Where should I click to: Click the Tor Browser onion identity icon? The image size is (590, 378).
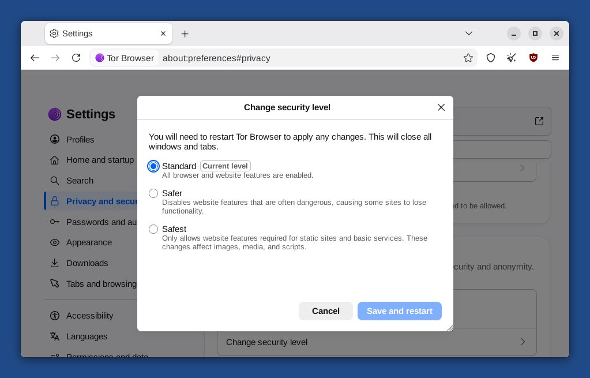[100, 58]
